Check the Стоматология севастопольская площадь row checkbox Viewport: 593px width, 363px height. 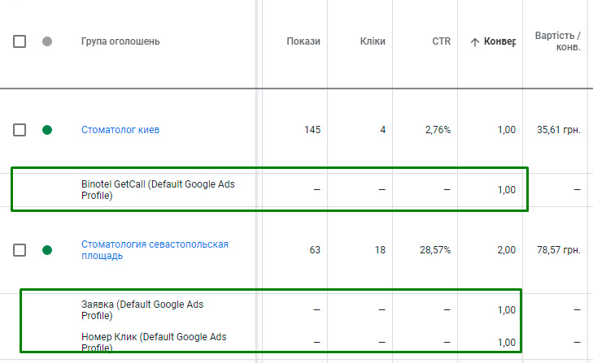pos(20,250)
